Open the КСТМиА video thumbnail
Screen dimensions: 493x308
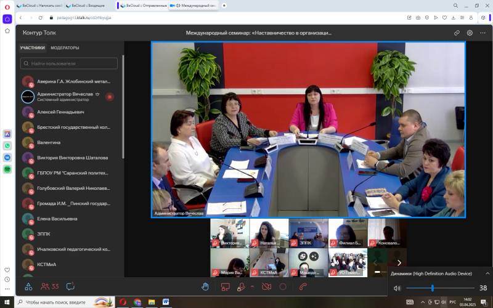coord(269,262)
